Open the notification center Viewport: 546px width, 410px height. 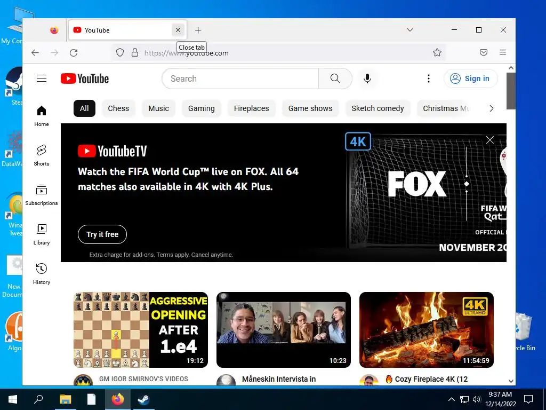(x=528, y=399)
